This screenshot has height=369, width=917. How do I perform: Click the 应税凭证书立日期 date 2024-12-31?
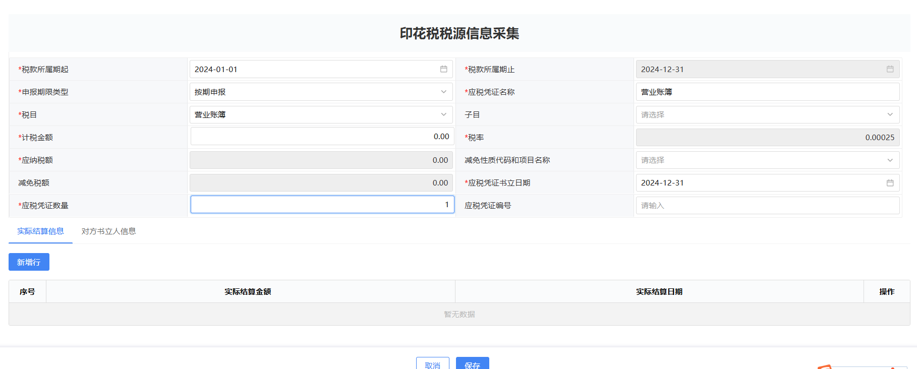(x=662, y=182)
